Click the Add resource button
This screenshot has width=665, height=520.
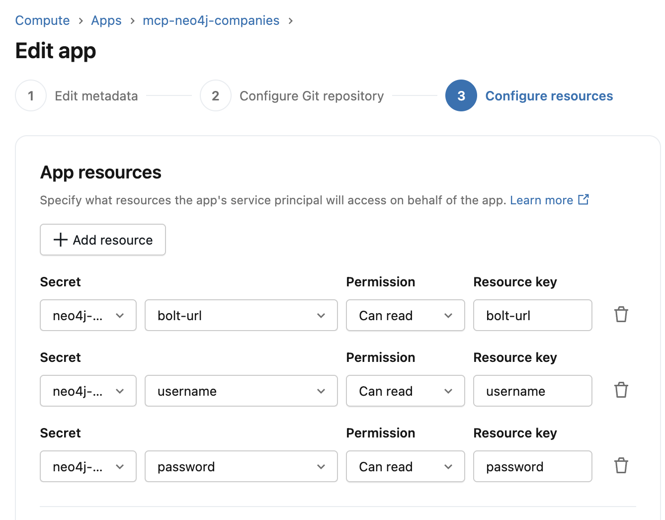click(103, 240)
